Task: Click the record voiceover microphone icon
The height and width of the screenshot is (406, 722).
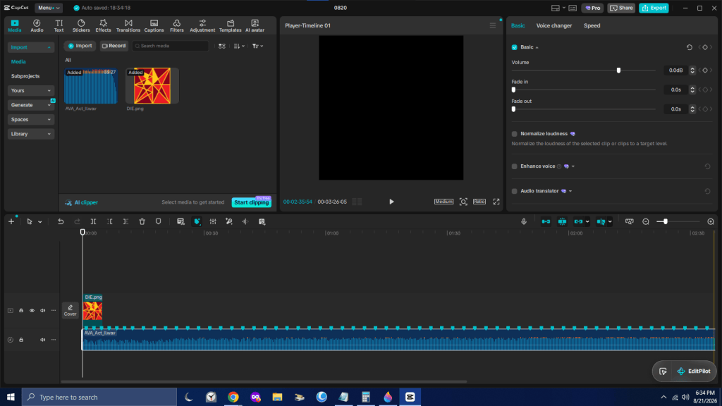Action: 524,221
